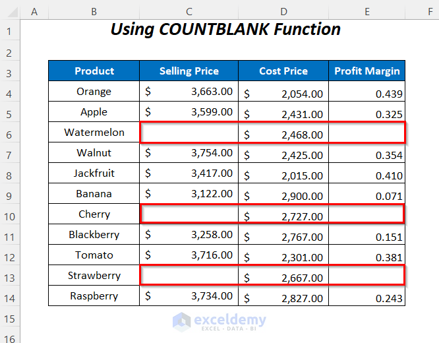Click profit margin 0.381
439x343 pixels.
(366, 255)
